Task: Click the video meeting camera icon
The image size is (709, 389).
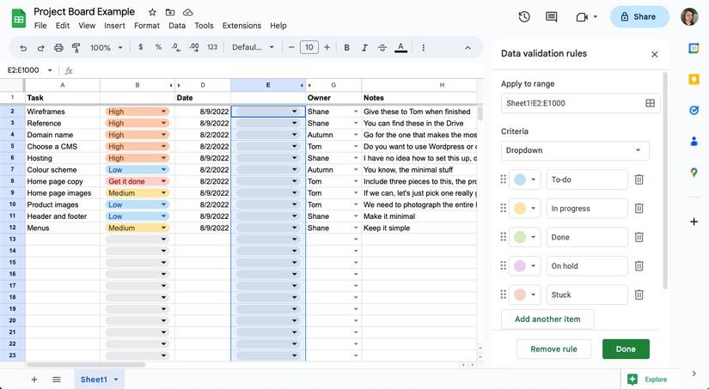Action: (582, 17)
